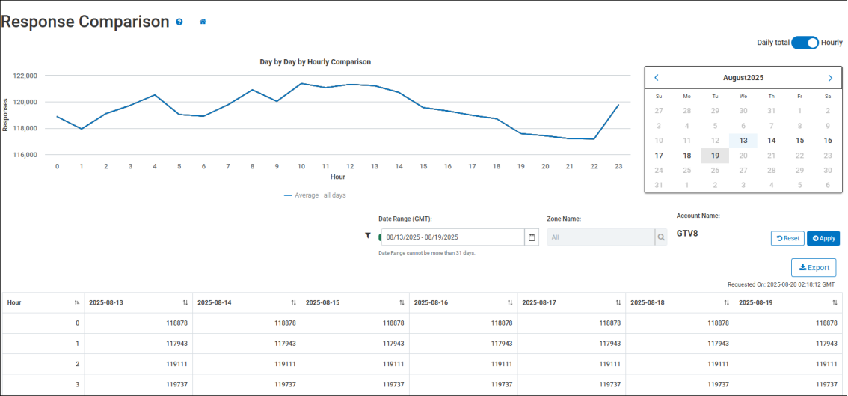Click the help question mark icon
Image resolution: width=848 pixels, height=396 pixels.
coord(179,22)
